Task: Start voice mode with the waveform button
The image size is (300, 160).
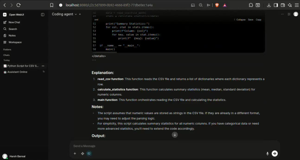Action: [x=274, y=153]
